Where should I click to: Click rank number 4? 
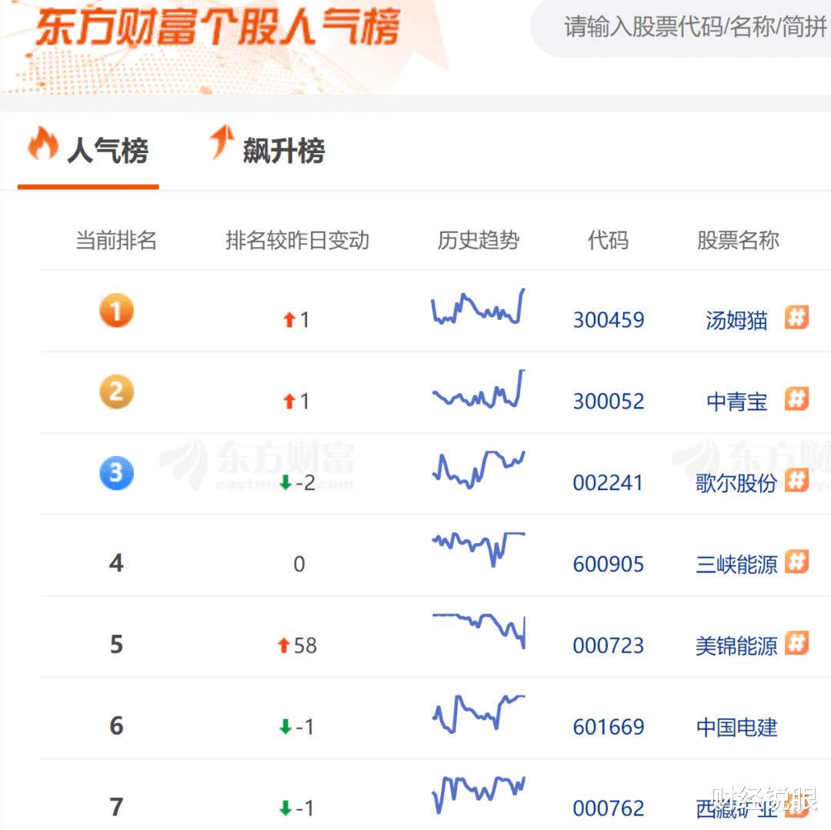click(x=117, y=562)
